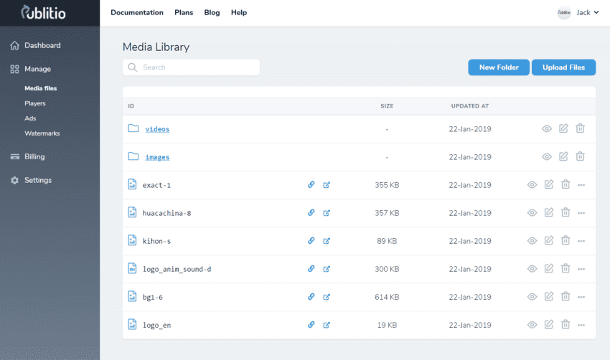
Task: Click the Upload Files button
Action: 563,67
